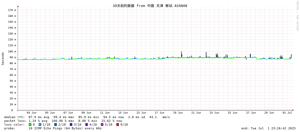
Task: Click the '94.5 ms now' value
Action: tap(113, 117)
